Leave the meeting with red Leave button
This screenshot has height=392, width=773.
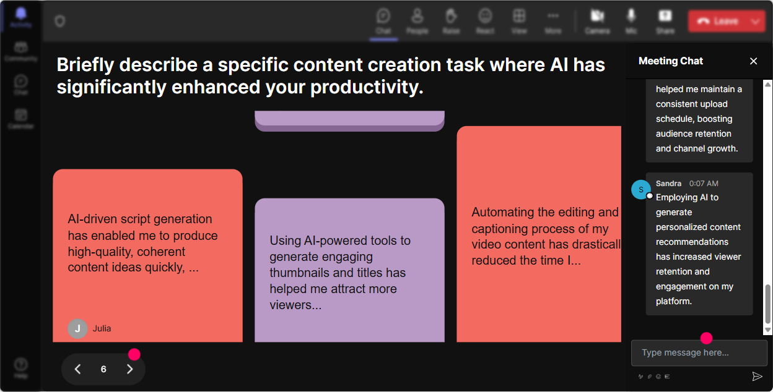coord(717,21)
